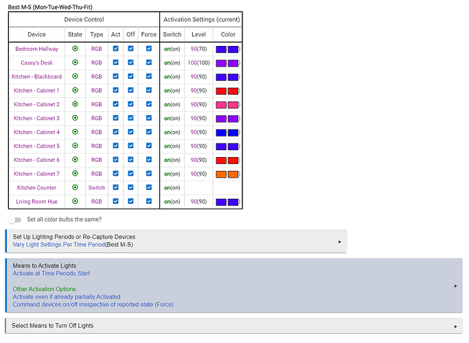Click Kitchen Counter state indicator icon
Screen dimensions: 469x343
(75, 187)
